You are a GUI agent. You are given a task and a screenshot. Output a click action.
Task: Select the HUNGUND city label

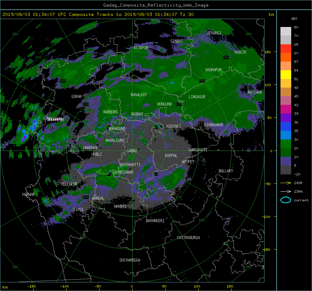(x=164, y=104)
